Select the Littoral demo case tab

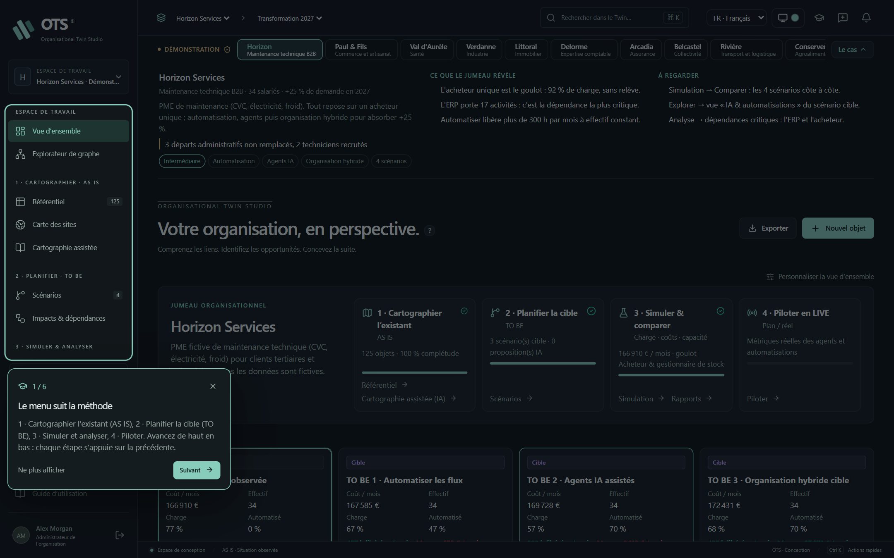tap(527, 50)
